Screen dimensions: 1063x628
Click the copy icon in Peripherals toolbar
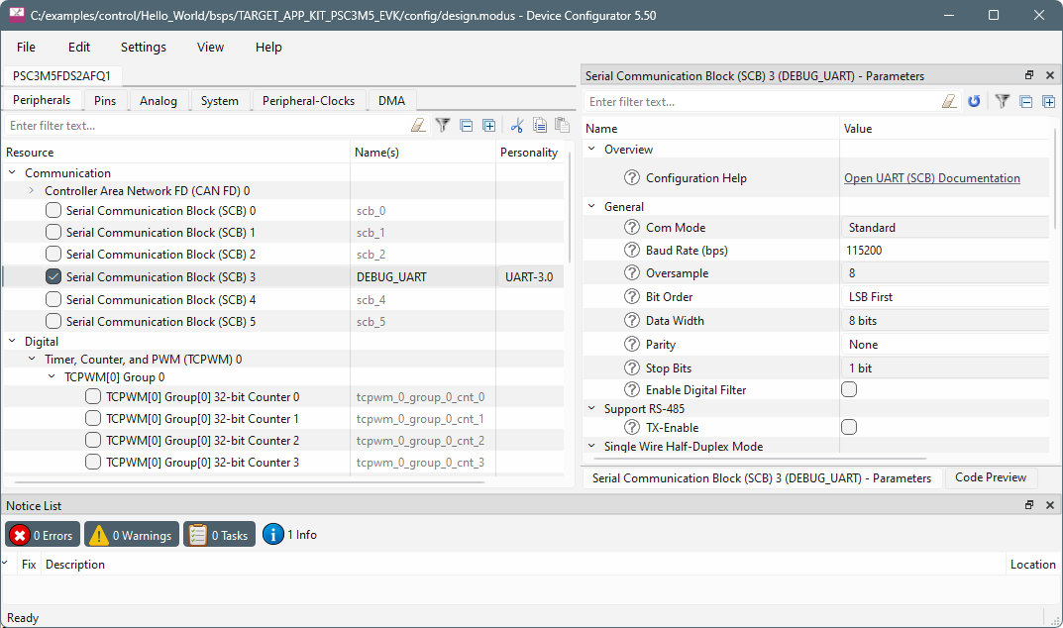tap(540, 126)
